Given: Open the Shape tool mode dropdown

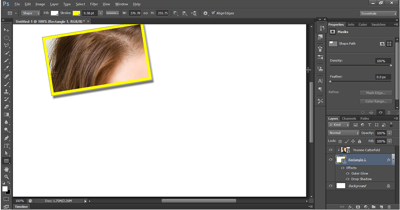Looking at the screenshot, I should (x=31, y=13).
